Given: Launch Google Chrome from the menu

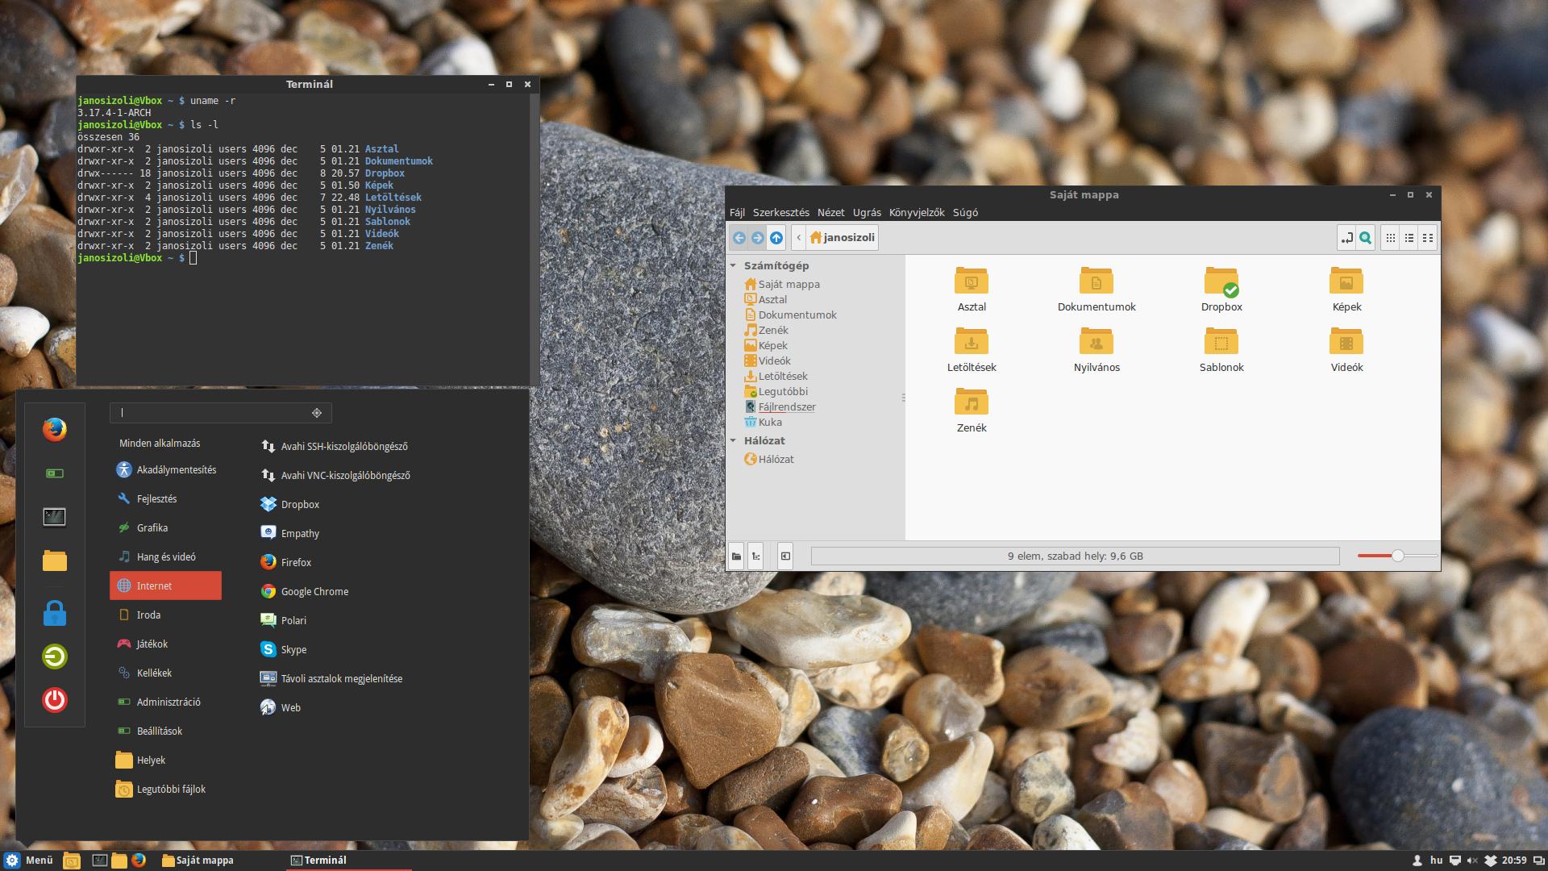Looking at the screenshot, I should pos(305,591).
